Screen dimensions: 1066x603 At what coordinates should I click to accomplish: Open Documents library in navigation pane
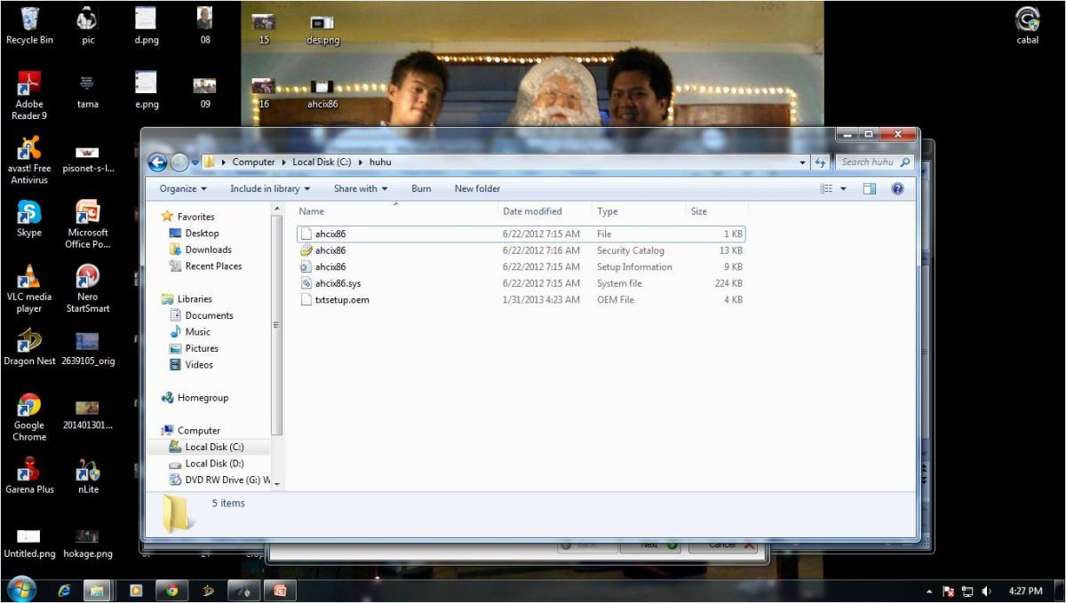point(209,315)
